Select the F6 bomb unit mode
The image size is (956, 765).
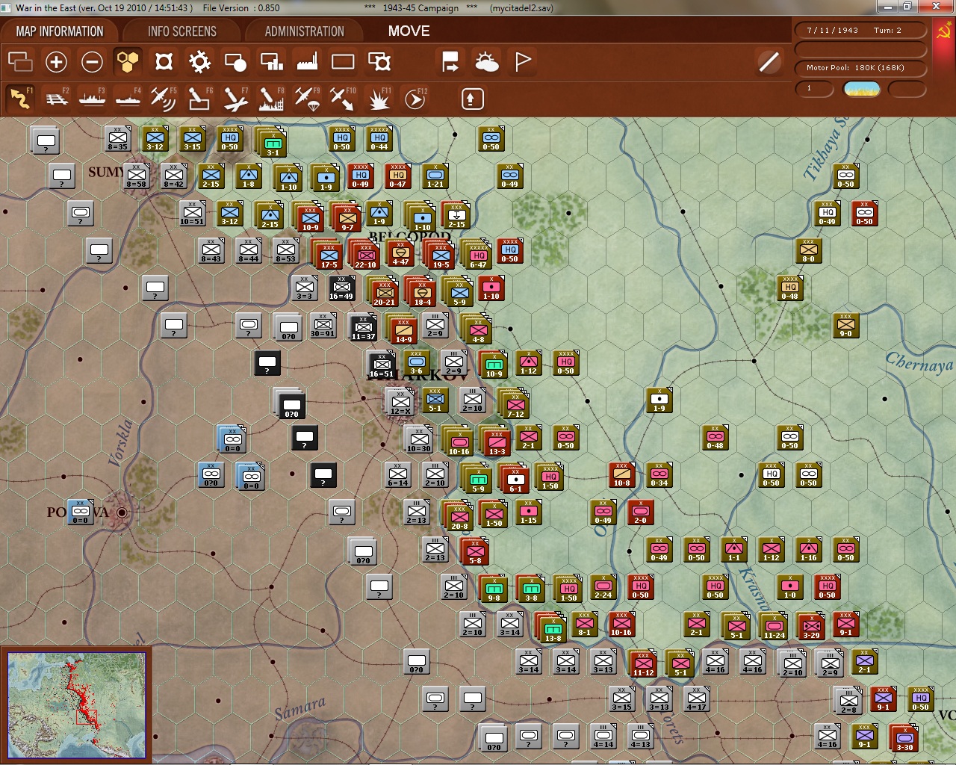point(199,99)
